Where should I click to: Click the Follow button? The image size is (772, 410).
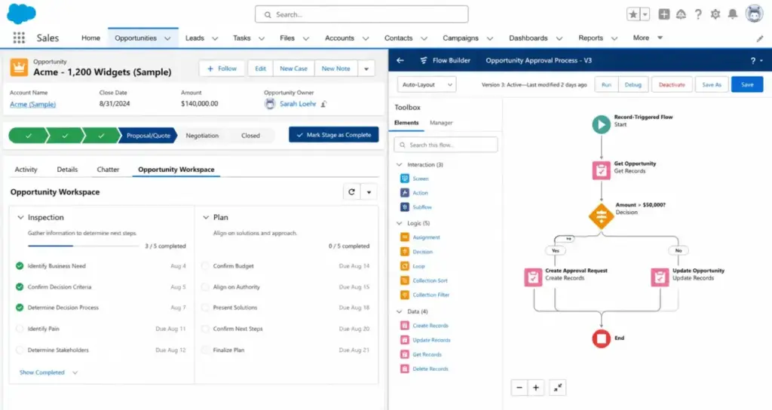click(222, 69)
